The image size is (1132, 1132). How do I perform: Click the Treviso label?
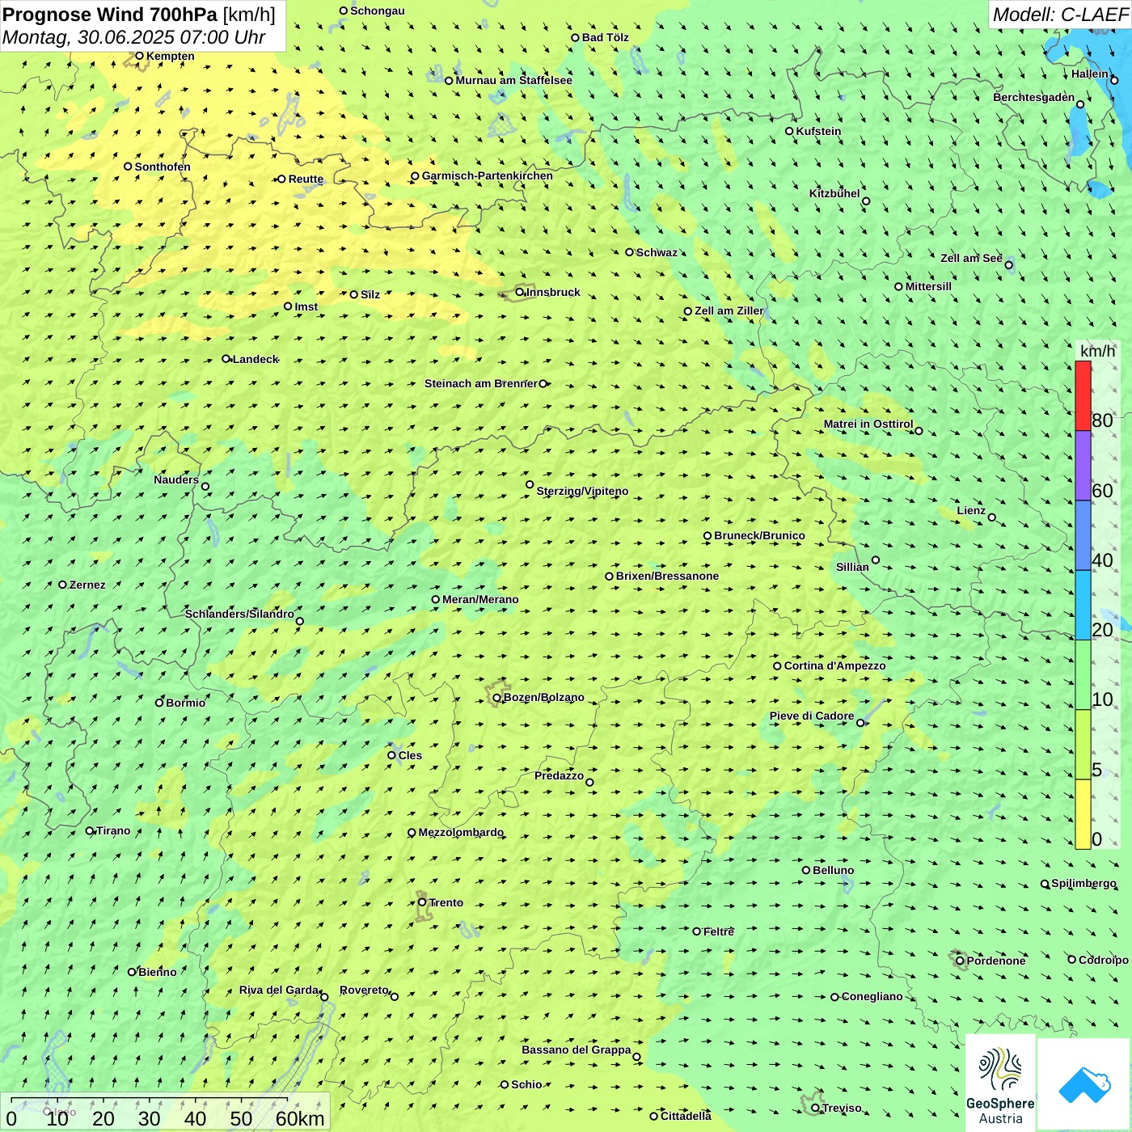pyautogui.click(x=842, y=1108)
